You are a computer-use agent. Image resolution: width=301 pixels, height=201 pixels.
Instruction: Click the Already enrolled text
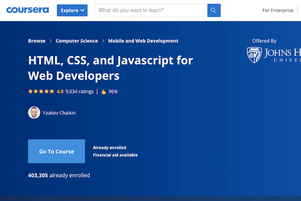click(x=109, y=148)
